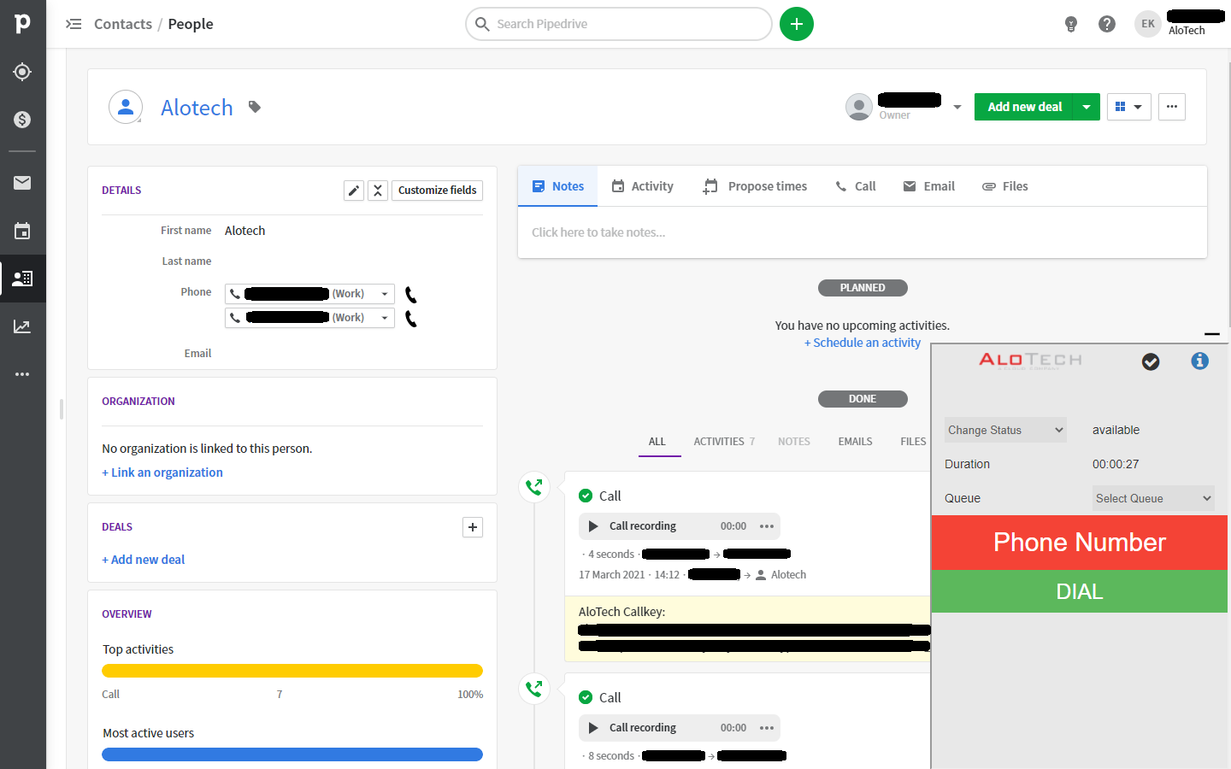Image resolution: width=1231 pixels, height=769 pixels.
Task: Click the Alotech contact name title
Action: [197, 108]
